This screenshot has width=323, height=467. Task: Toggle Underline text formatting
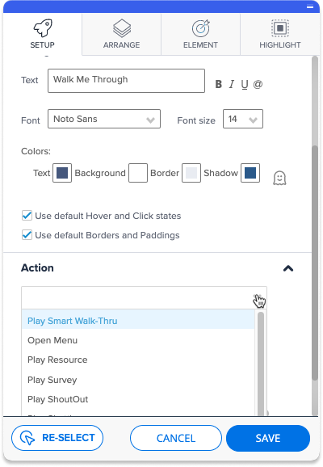pos(245,85)
